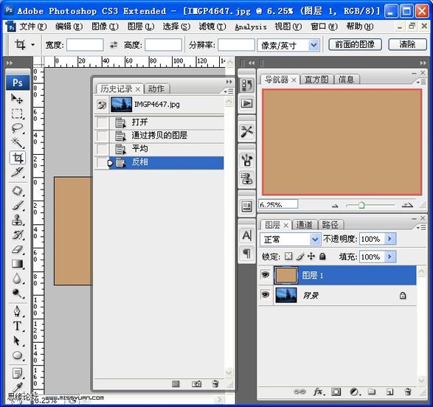Create new snapshot in History panel

196,384
